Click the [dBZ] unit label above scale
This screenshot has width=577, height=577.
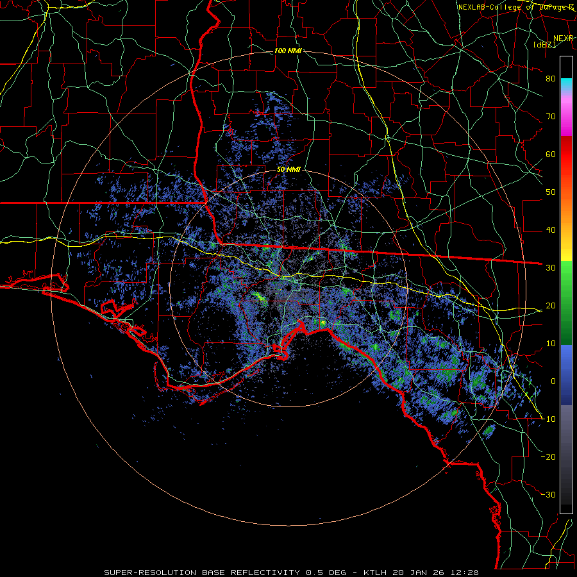(x=544, y=44)
